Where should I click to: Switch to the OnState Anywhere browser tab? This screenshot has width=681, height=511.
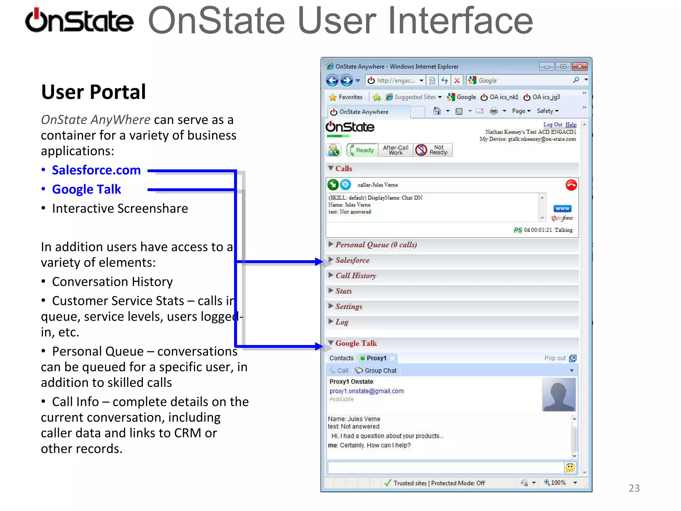pyautogui.click(x=368, y=112)
